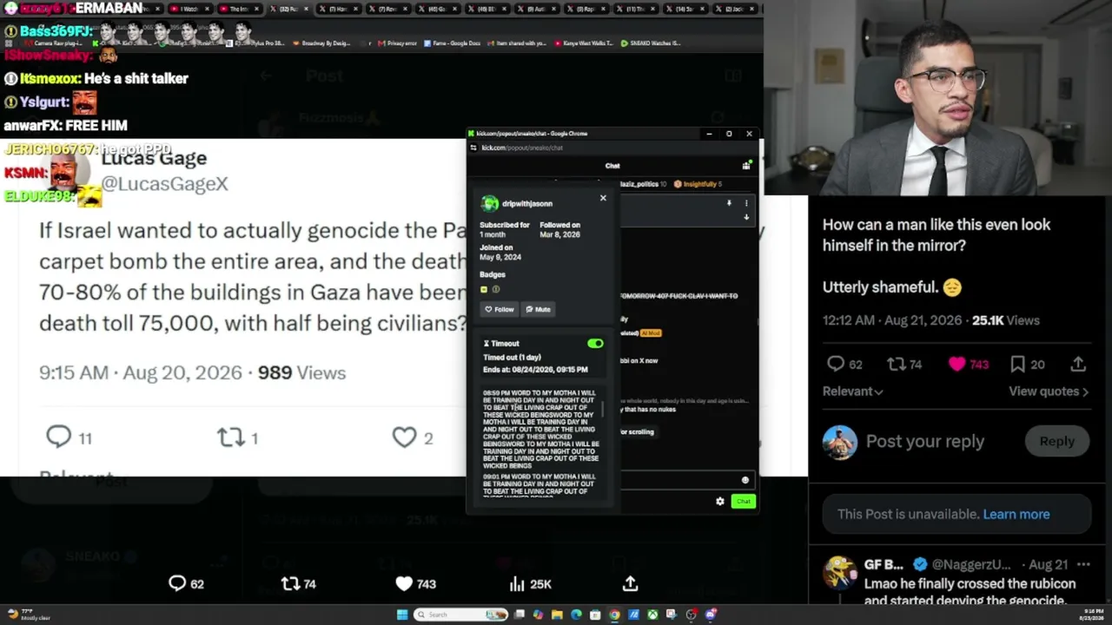Launch Copilot from the taskbar
Screen dimensions: 1112x625
538,615
